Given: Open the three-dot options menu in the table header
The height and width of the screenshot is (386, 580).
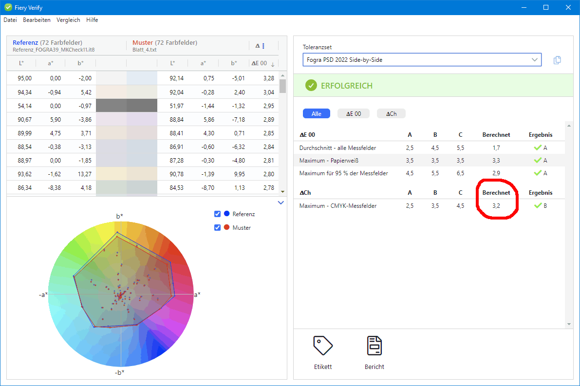Looking at the screenshot, I should pos(264,45).
